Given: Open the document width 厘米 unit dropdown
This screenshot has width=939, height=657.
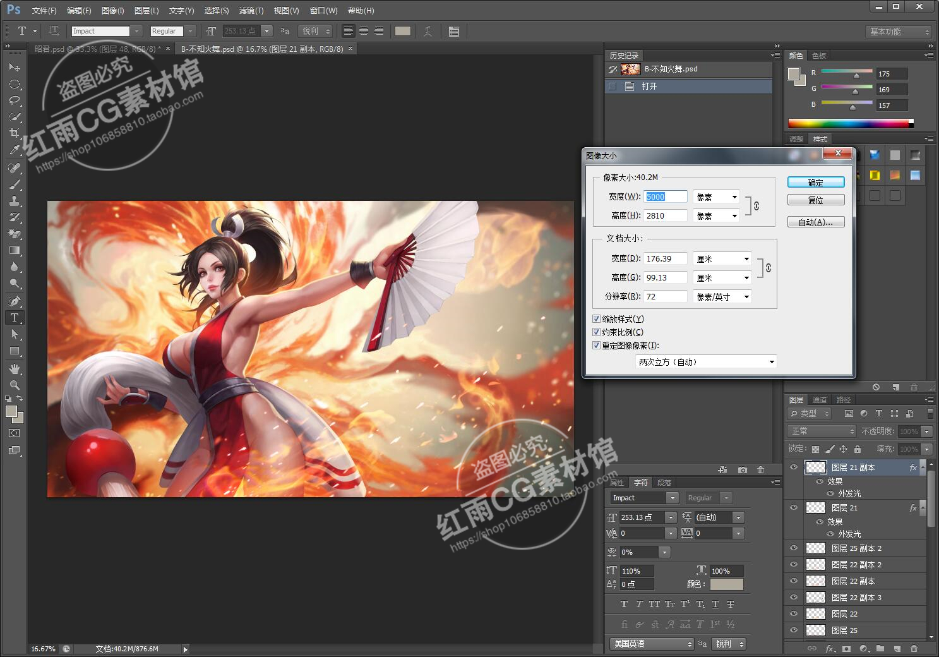Looking at the screenshot, I should [722, 259].
